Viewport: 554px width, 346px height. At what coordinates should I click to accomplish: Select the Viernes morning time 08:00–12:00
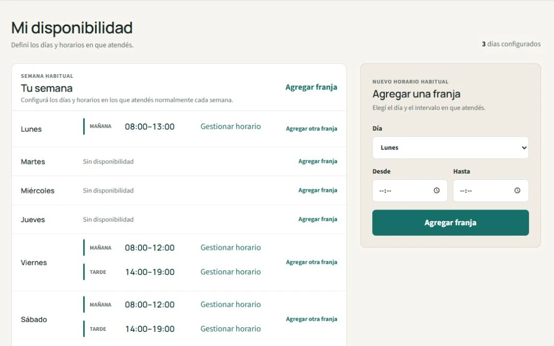(150, 248)
